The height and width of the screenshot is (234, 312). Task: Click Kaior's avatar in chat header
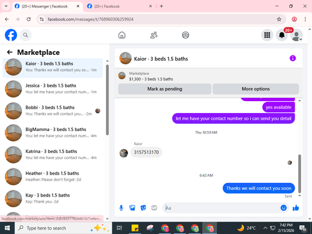[x=125, y=58]
